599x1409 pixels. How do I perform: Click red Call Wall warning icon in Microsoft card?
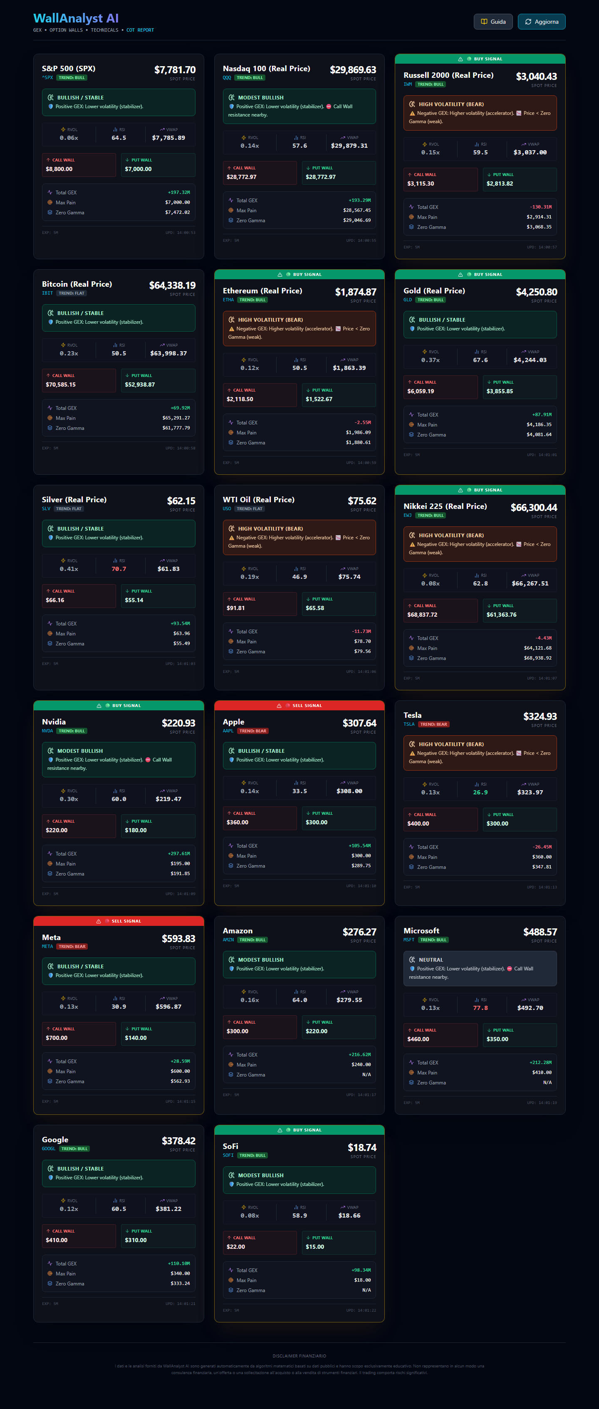click(x=510, y=969)
